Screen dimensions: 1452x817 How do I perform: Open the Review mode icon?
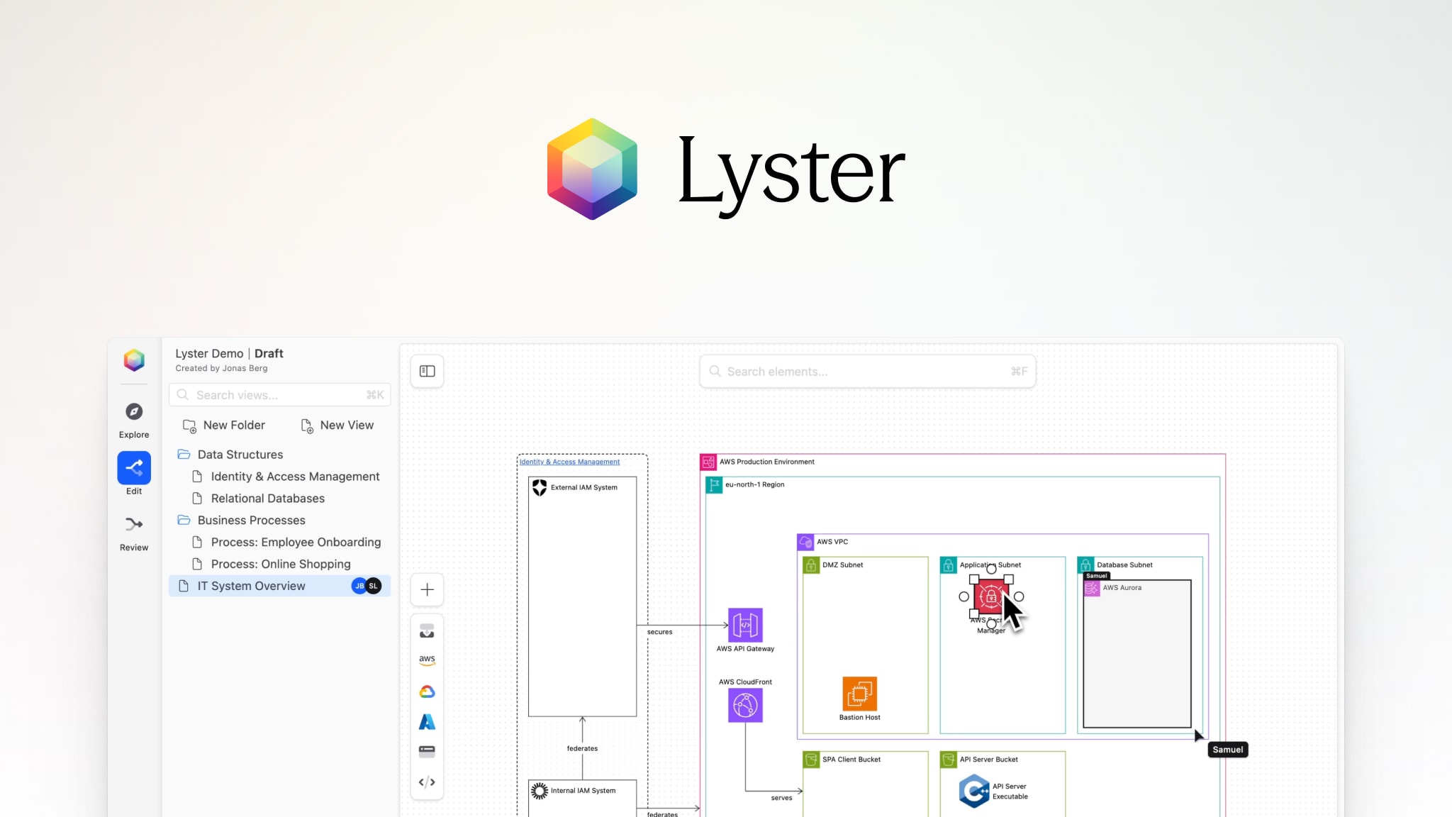134,524
